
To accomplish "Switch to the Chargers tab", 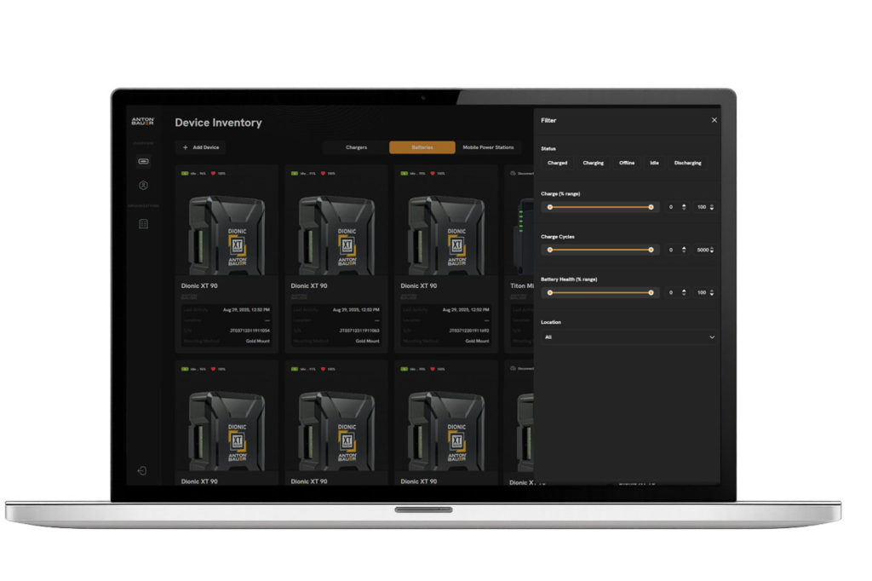I will click(x=356, y=147).
